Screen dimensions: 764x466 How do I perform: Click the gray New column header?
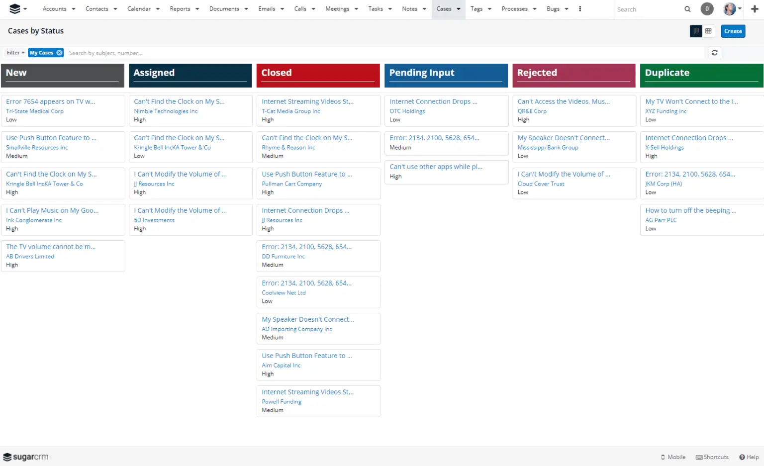(62, 76)
